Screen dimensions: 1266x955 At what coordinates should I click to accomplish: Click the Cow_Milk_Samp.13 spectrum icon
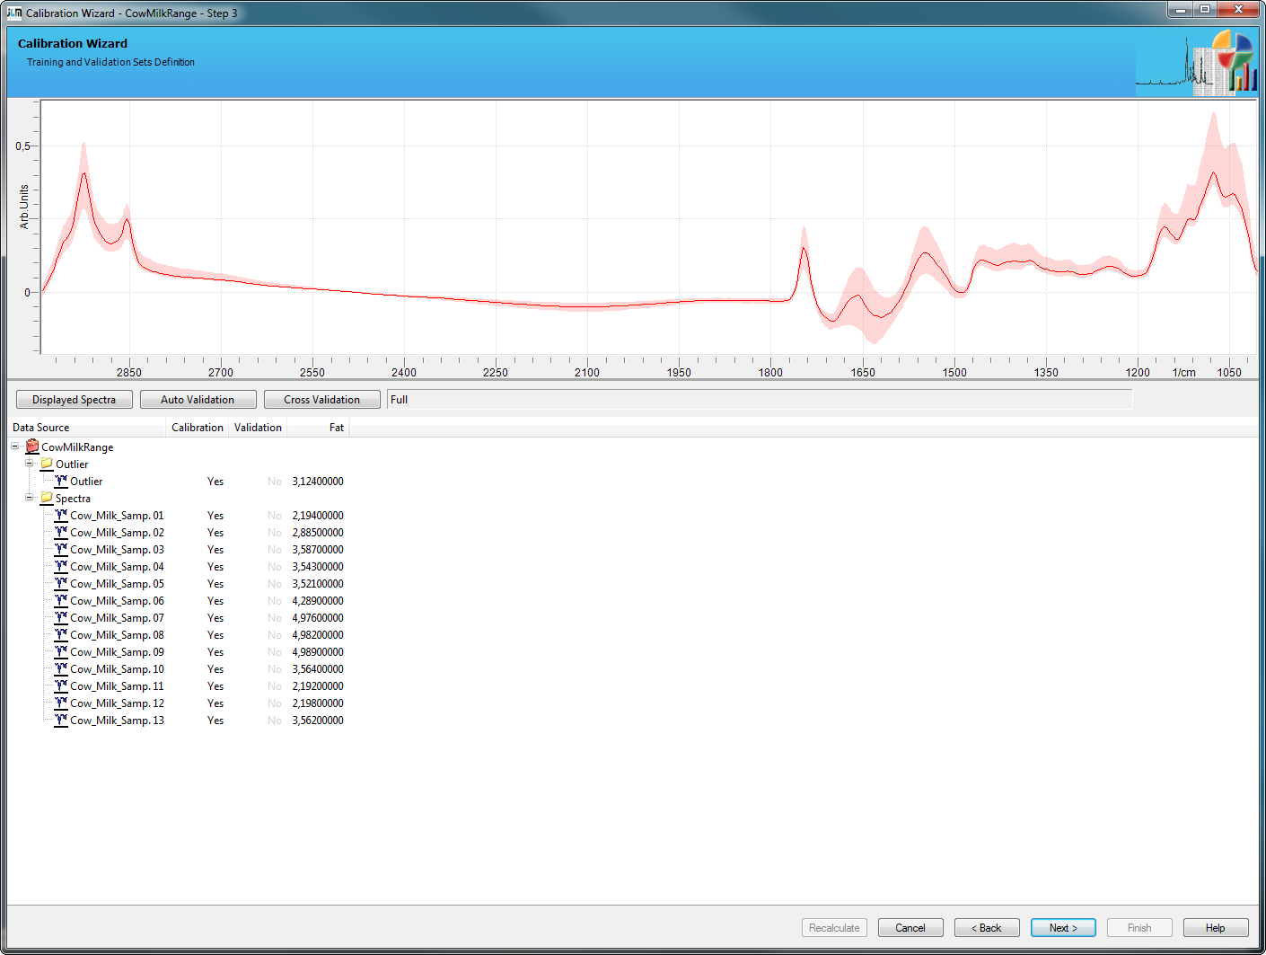click(x=61, y=720)
